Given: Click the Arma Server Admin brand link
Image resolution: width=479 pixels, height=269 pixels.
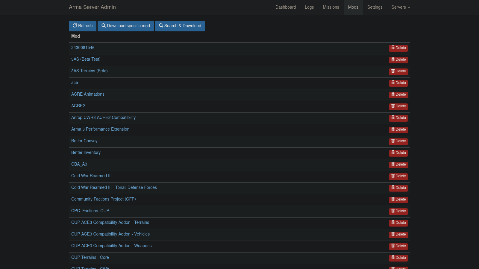Looking at the screenshot, I should click(x=92, y=7).
